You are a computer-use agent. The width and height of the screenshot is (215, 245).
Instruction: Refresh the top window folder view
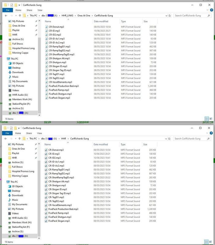170,16
